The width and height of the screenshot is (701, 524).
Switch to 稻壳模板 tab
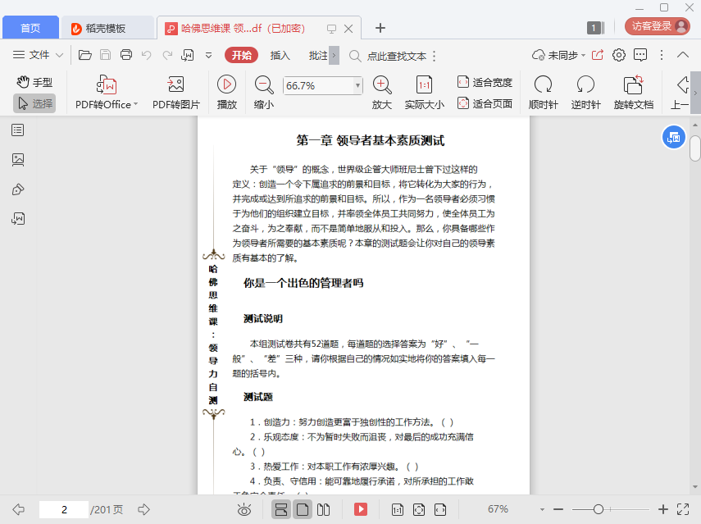(x=107, y=28)
